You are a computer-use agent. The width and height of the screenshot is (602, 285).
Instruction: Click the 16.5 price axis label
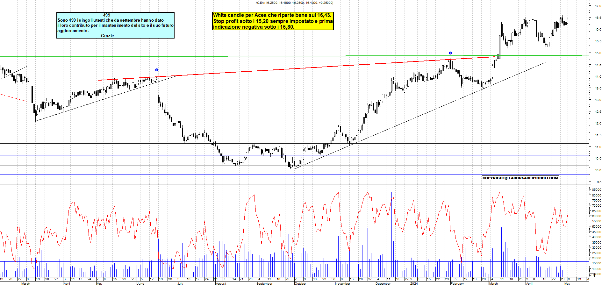[x=598, y=18]
